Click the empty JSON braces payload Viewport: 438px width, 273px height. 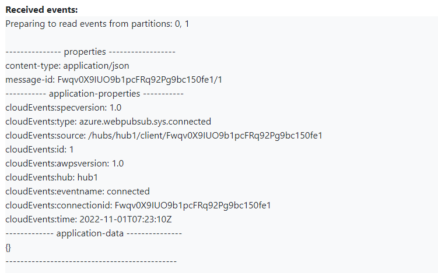8,247
